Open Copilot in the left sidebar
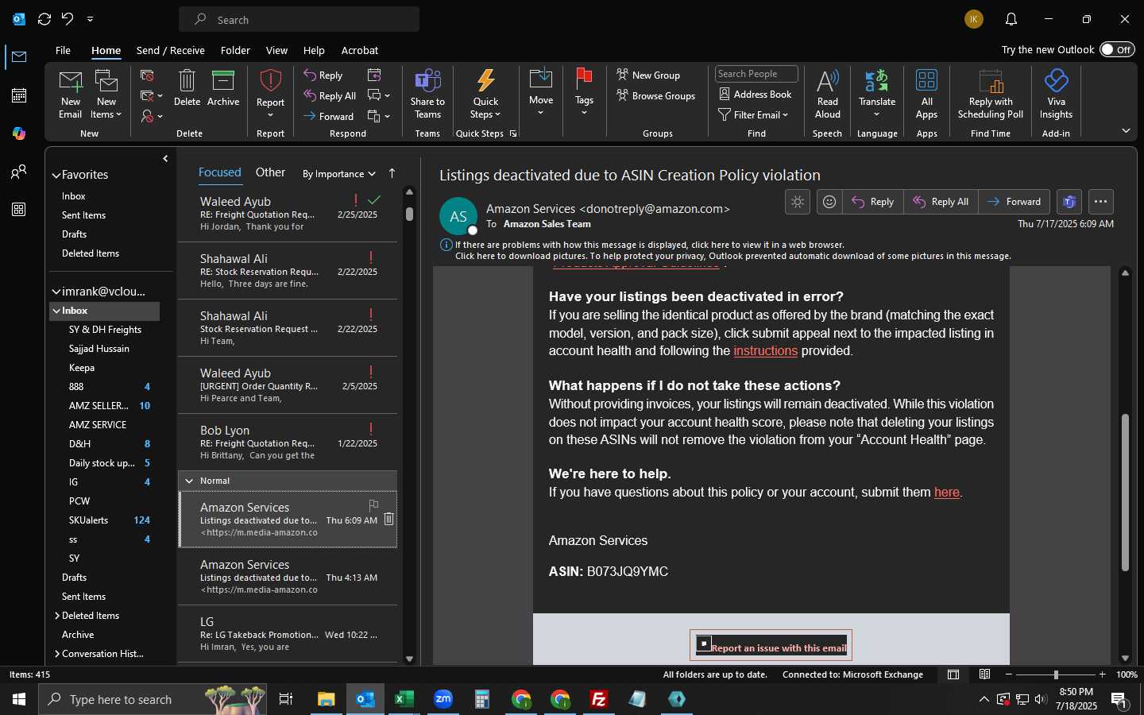Viewport: 1144px width, 715px height. click(x=19, y=133)
